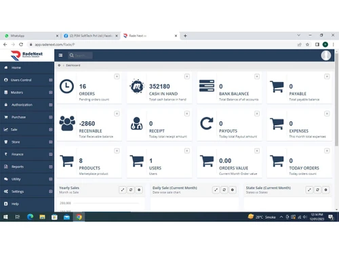Image resolution: width=339 pixels, height=254 pixels.
Task: Close the Bank Balance card
Action: point(257,77)
